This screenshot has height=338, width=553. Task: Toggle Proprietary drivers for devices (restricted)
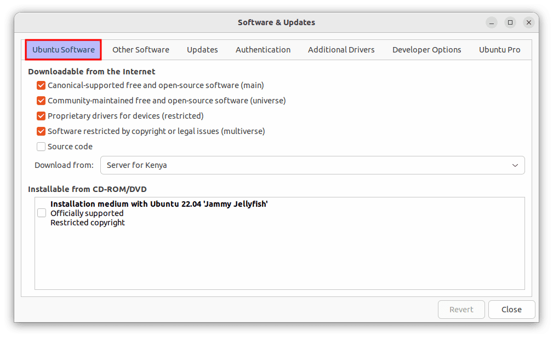coord(41,116)
